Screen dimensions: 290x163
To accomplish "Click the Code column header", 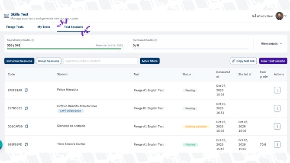I will pyautogui.click(x=11, y=74).
